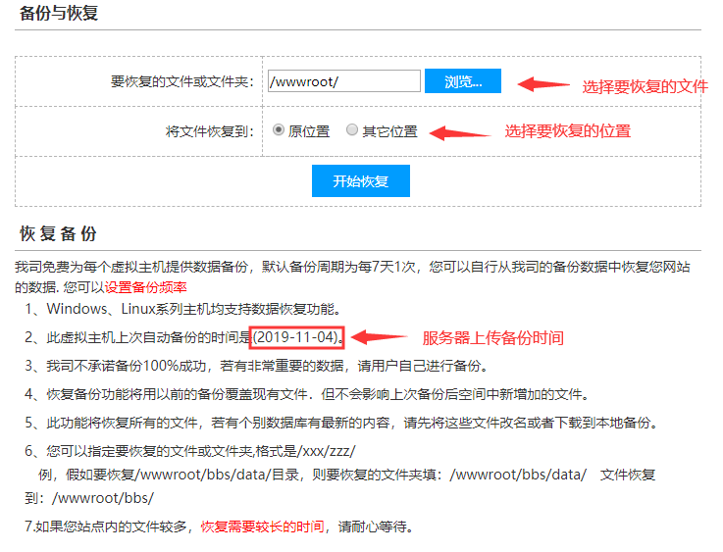Viewport: 723px width, 552px height.
Task: Click the 选择要恢复的位置 red annotation
Action: pos(567,130)
